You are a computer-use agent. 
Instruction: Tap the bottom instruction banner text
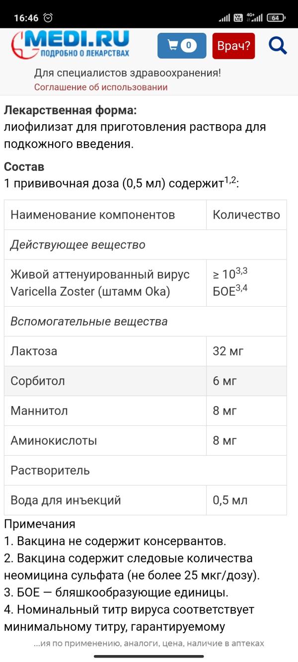click(x=149, y=643)
